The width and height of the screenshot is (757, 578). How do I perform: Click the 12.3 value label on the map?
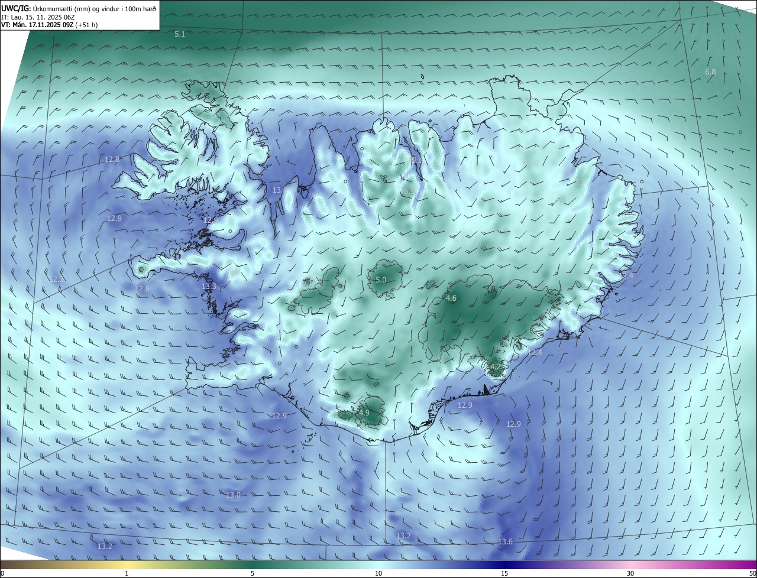click(x=56, y=279)
